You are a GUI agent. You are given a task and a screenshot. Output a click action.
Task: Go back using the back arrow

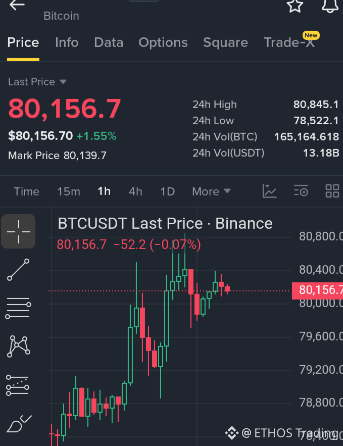point(17,5)
